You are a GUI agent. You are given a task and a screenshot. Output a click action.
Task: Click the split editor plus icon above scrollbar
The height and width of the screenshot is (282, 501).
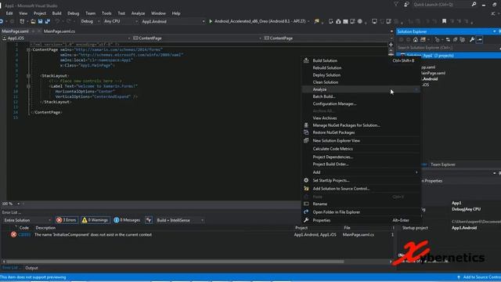point(391,45)
